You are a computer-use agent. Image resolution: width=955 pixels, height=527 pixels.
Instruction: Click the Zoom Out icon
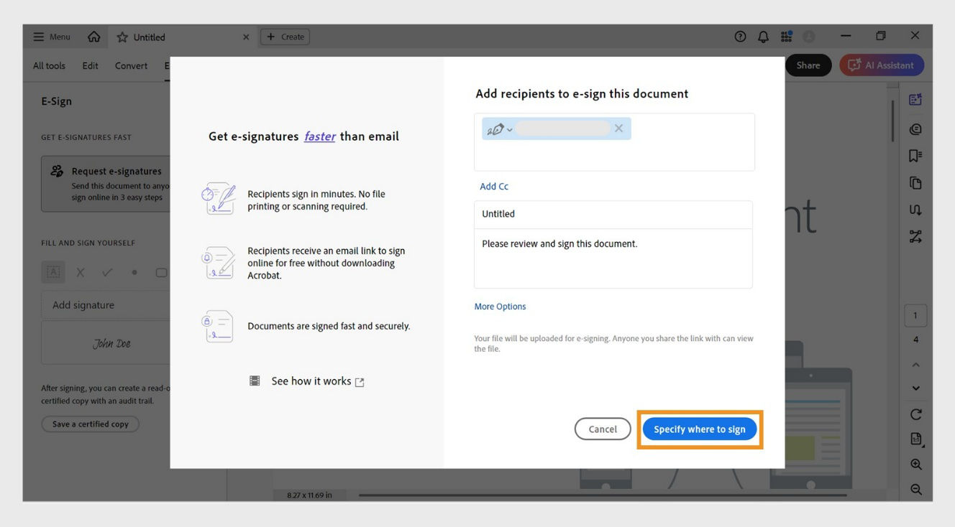[x=915, y=490]
